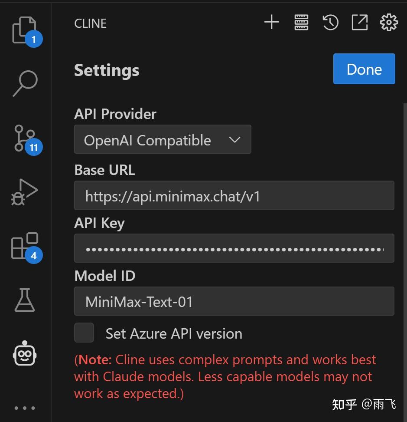Show additional views via the ellipsis
This screenshot has height=422, width=407.
[x=25, y=408]
